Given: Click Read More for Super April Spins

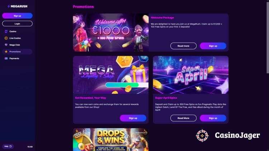Looking at the screenshot, I should (183, 118).
